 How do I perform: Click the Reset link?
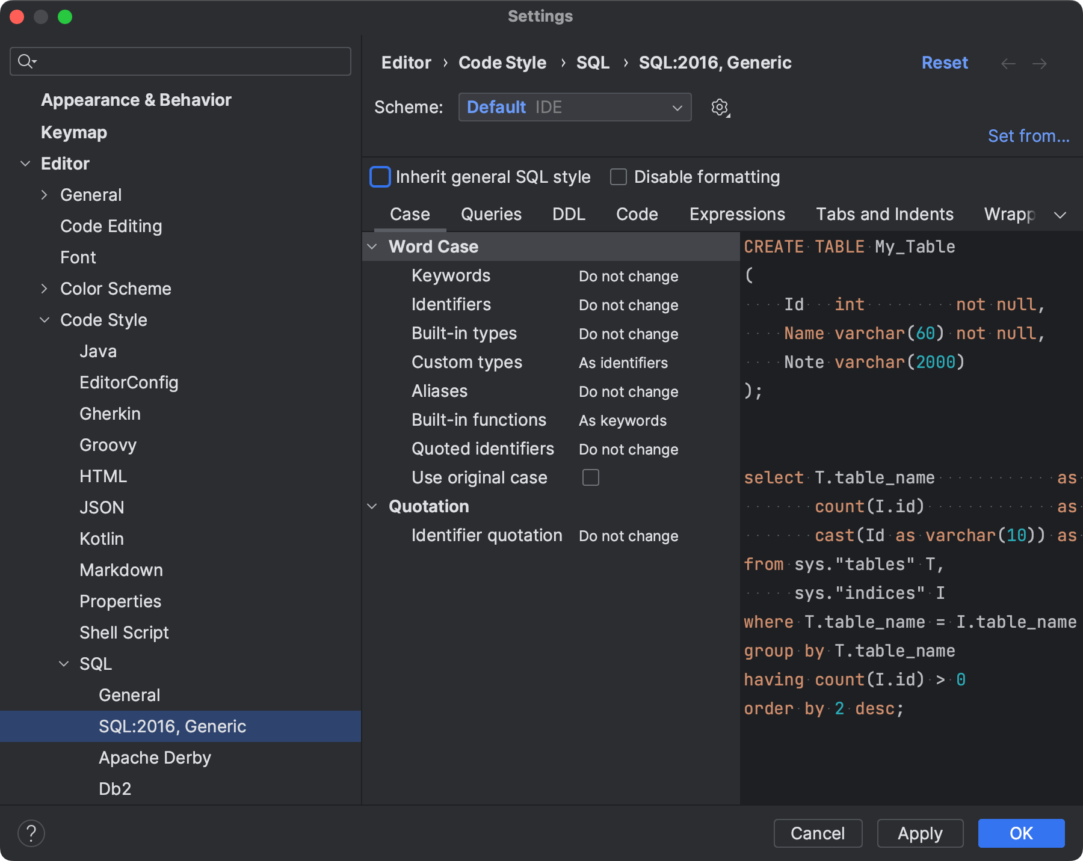pyautogui.click(x=944, y=63)
